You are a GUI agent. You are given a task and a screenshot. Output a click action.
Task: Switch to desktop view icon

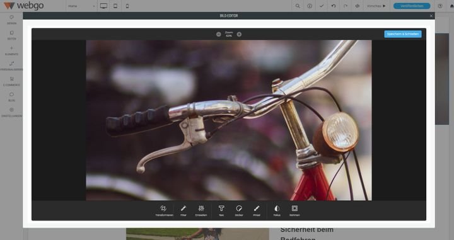[103, 6]
